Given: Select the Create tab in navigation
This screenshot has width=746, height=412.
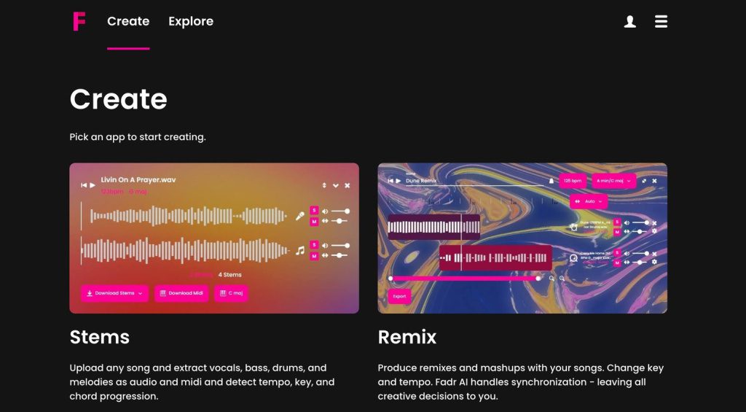Looking at the screenshot, I should coord(128,21).
